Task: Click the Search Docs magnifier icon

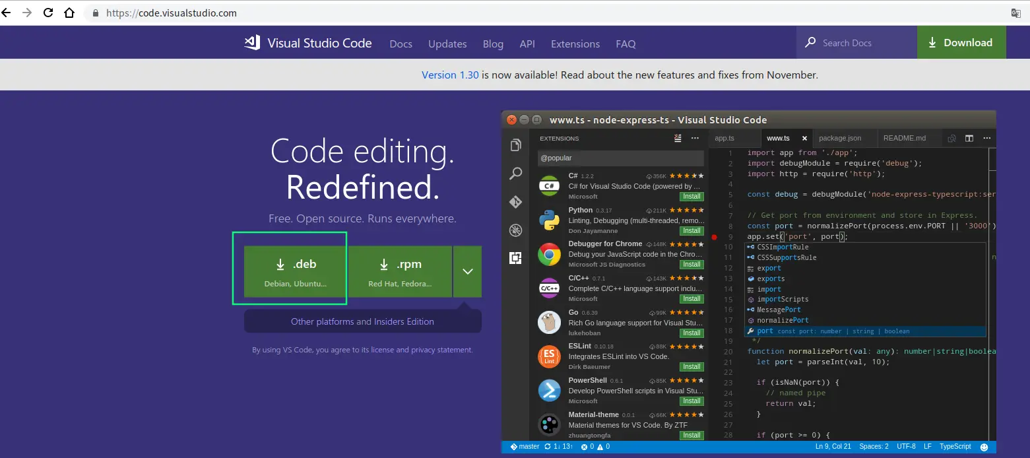Action: point(810,43)
